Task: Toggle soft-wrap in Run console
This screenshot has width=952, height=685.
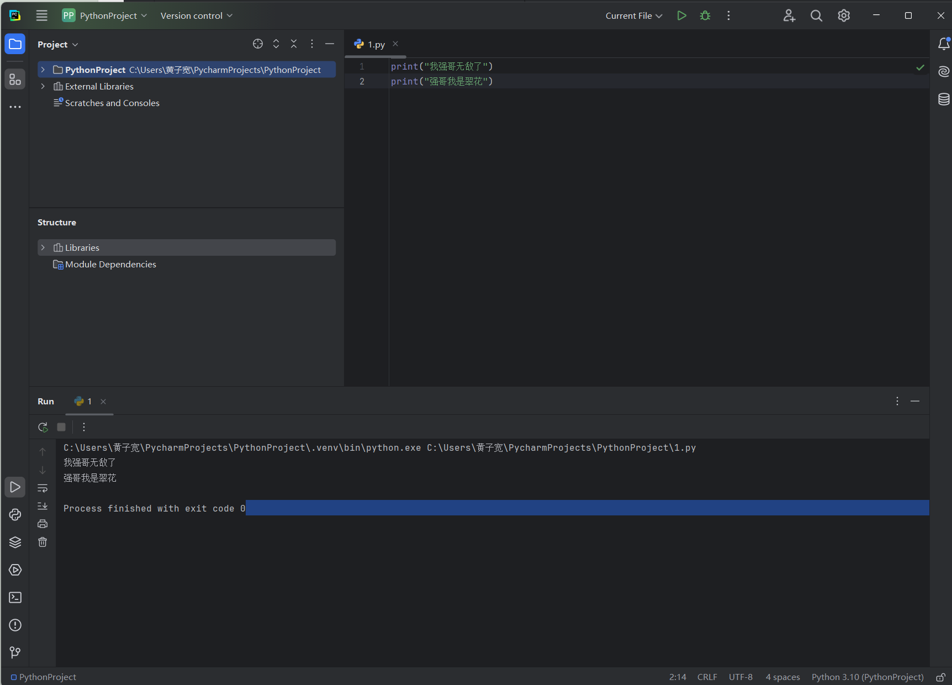Action: pyautogui.click(x=43, y=488)
